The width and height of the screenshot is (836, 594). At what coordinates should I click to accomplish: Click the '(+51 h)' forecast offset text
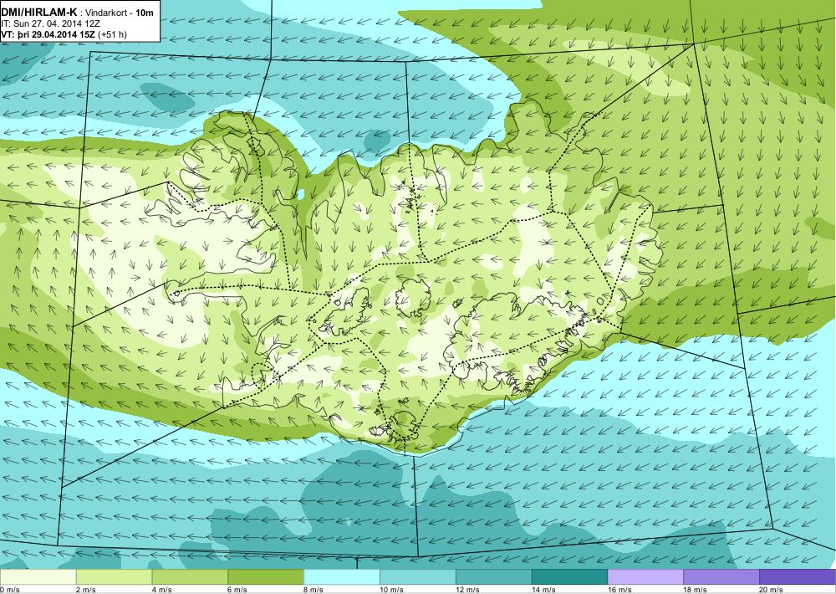coord(112,34)
